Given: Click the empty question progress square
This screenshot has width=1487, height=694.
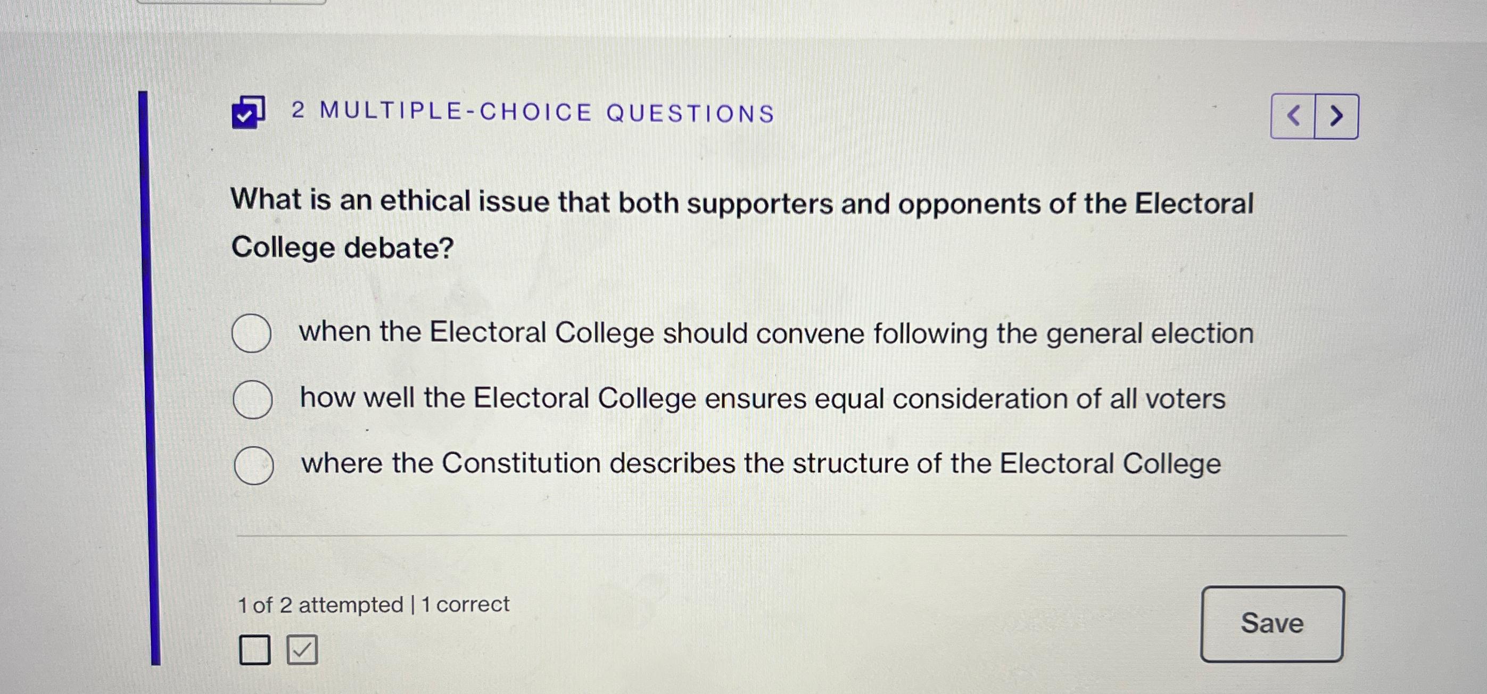Looking at the screenshot, I should (254, 651).
